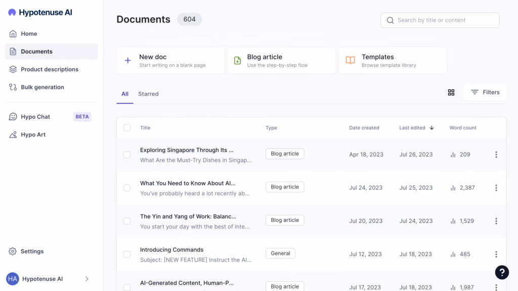Open the Home section from sidebar
Viewport: 518px width, 291px height.
[29, 33]
